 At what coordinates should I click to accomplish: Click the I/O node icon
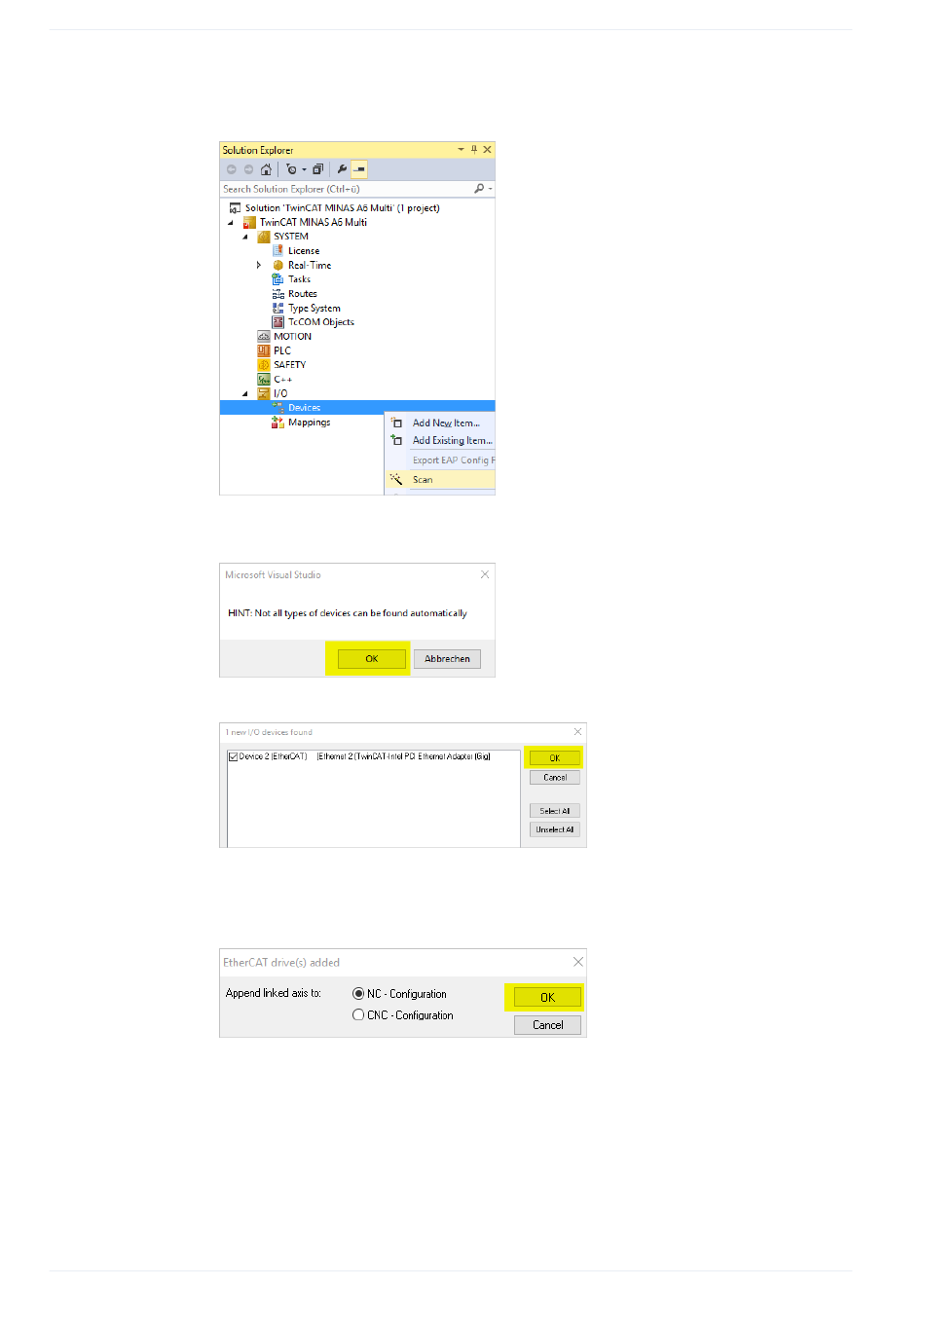pyautogui.click(x=263, y=393)
